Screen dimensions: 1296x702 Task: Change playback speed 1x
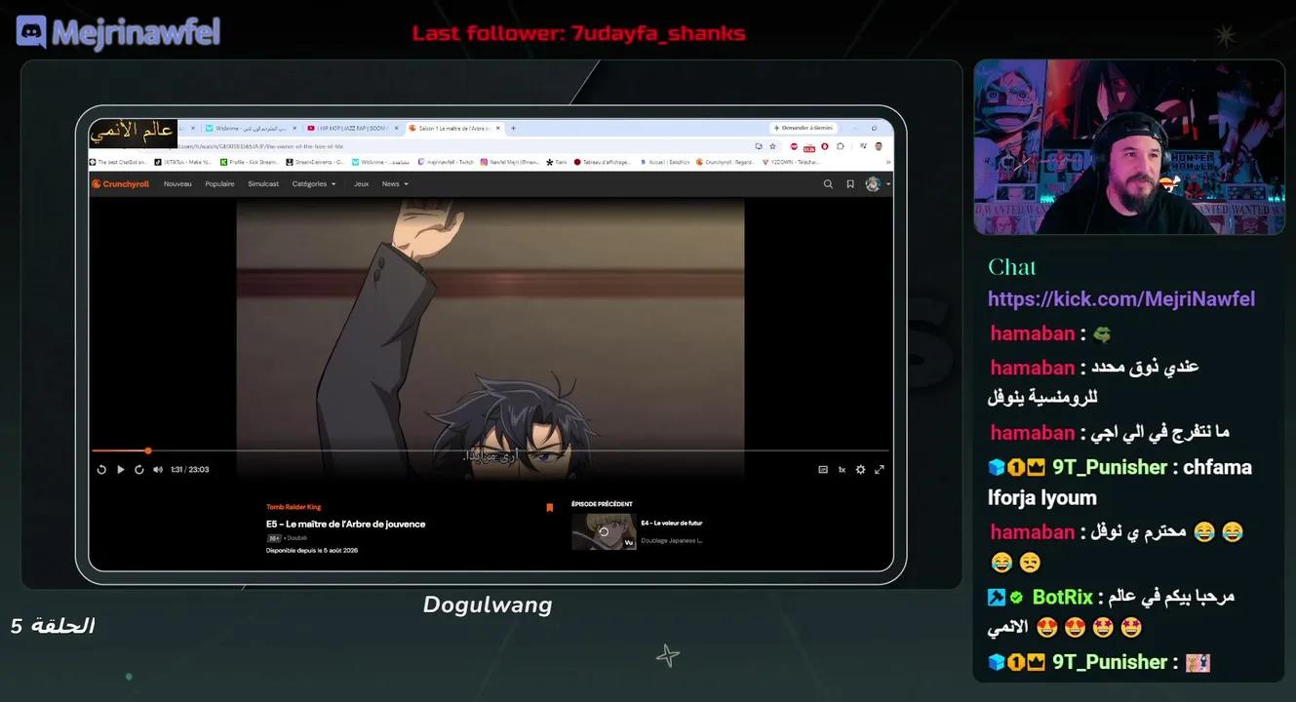tap(842, 469)
